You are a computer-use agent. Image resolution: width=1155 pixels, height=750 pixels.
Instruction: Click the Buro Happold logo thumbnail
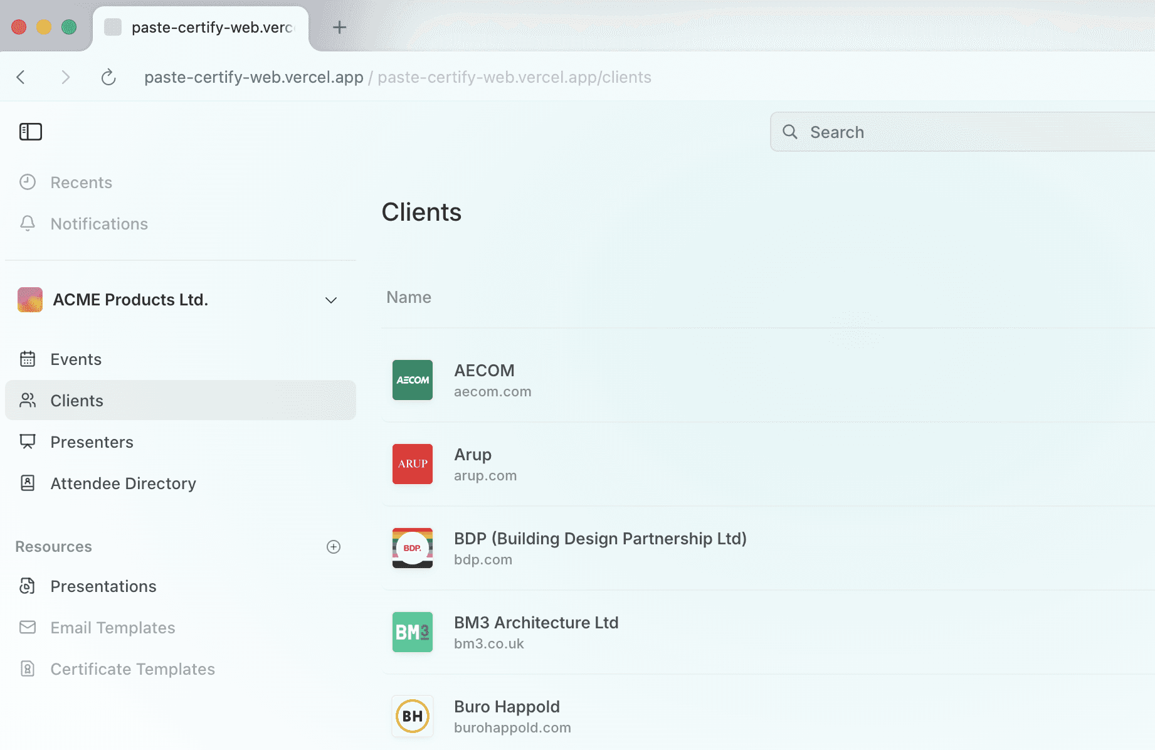[x=413, y=716]
